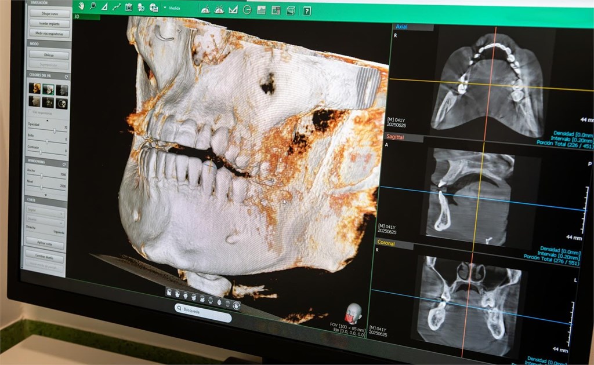Image resolution: width=594 pixels, height=365 pixels.
Task: Click the MODO section header
Action: pyautogui.click(x=34, y=44)
